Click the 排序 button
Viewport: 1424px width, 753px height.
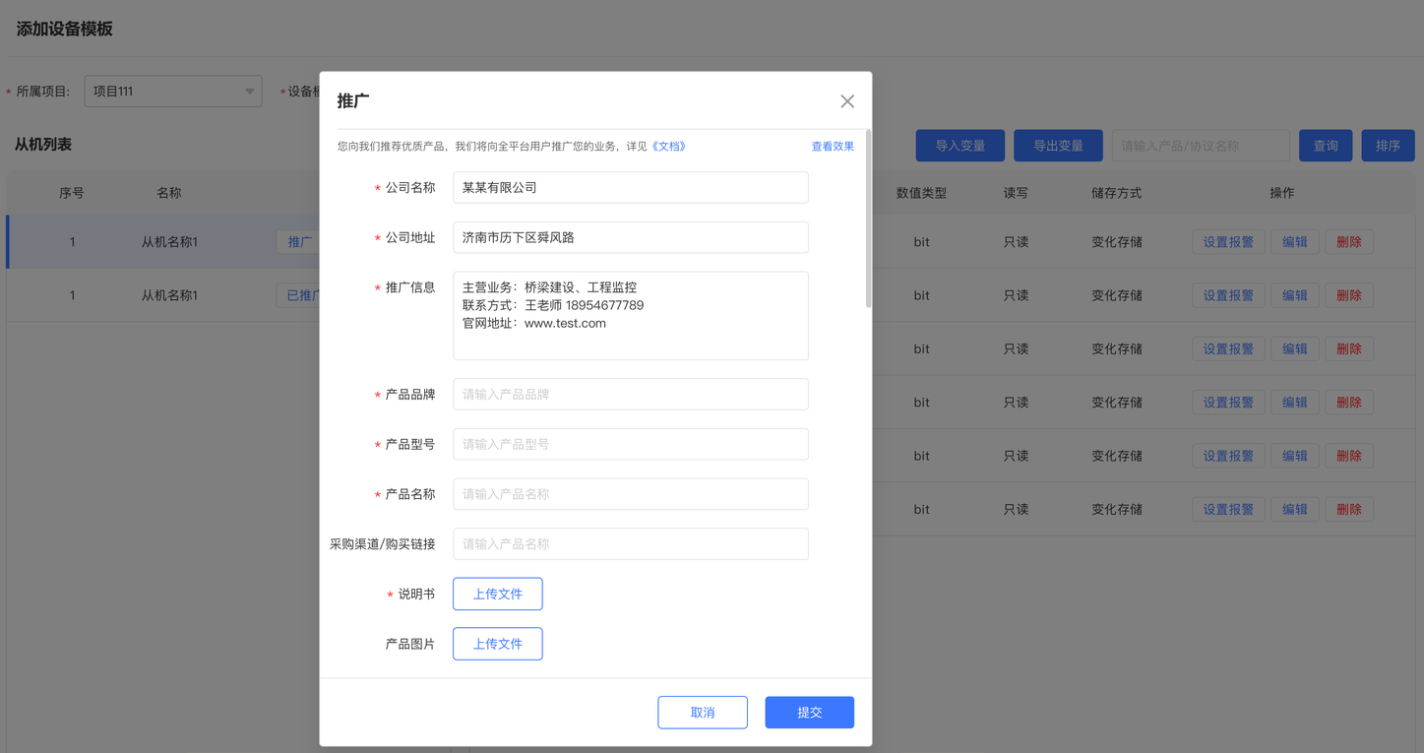pos(1389,146)
